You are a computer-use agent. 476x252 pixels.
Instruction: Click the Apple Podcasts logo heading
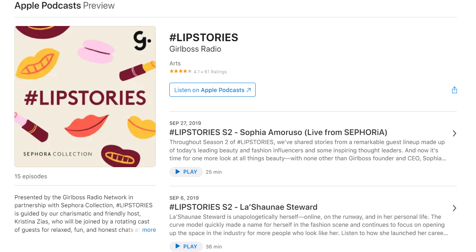coord(47,5)
